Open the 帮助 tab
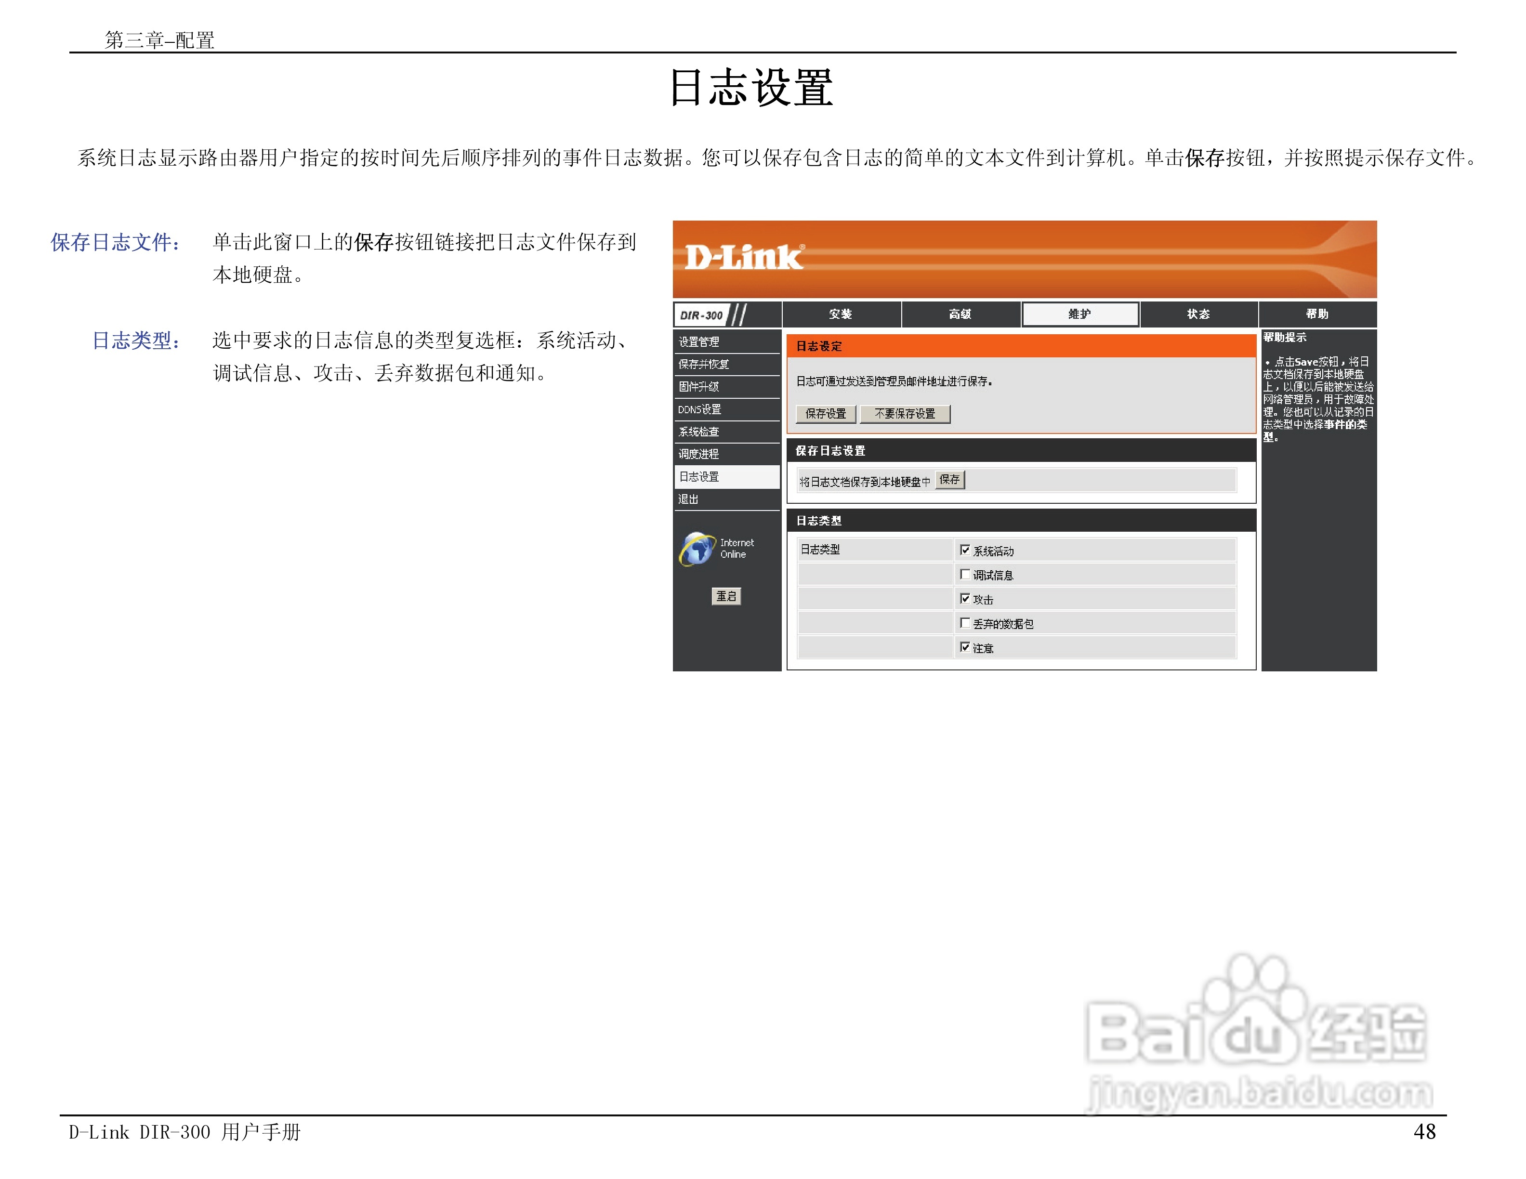1526x1179 pixels. point(1317,314)
